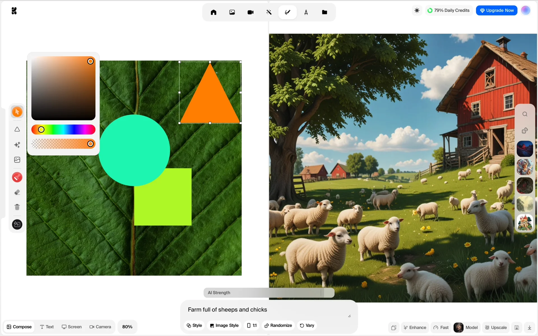Image resolution: width=538 pixels, height=336 pixels.
Task: Switch to the Camera tab
Action: point(100,327)
